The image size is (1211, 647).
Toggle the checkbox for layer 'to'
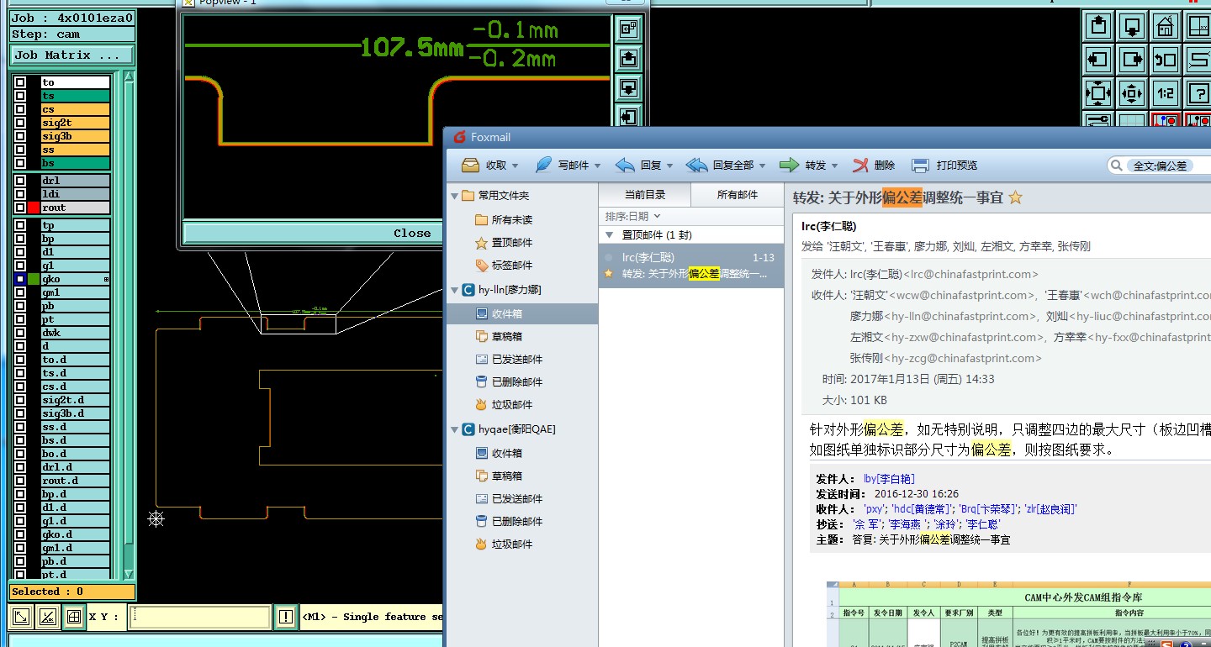point(19,82)
